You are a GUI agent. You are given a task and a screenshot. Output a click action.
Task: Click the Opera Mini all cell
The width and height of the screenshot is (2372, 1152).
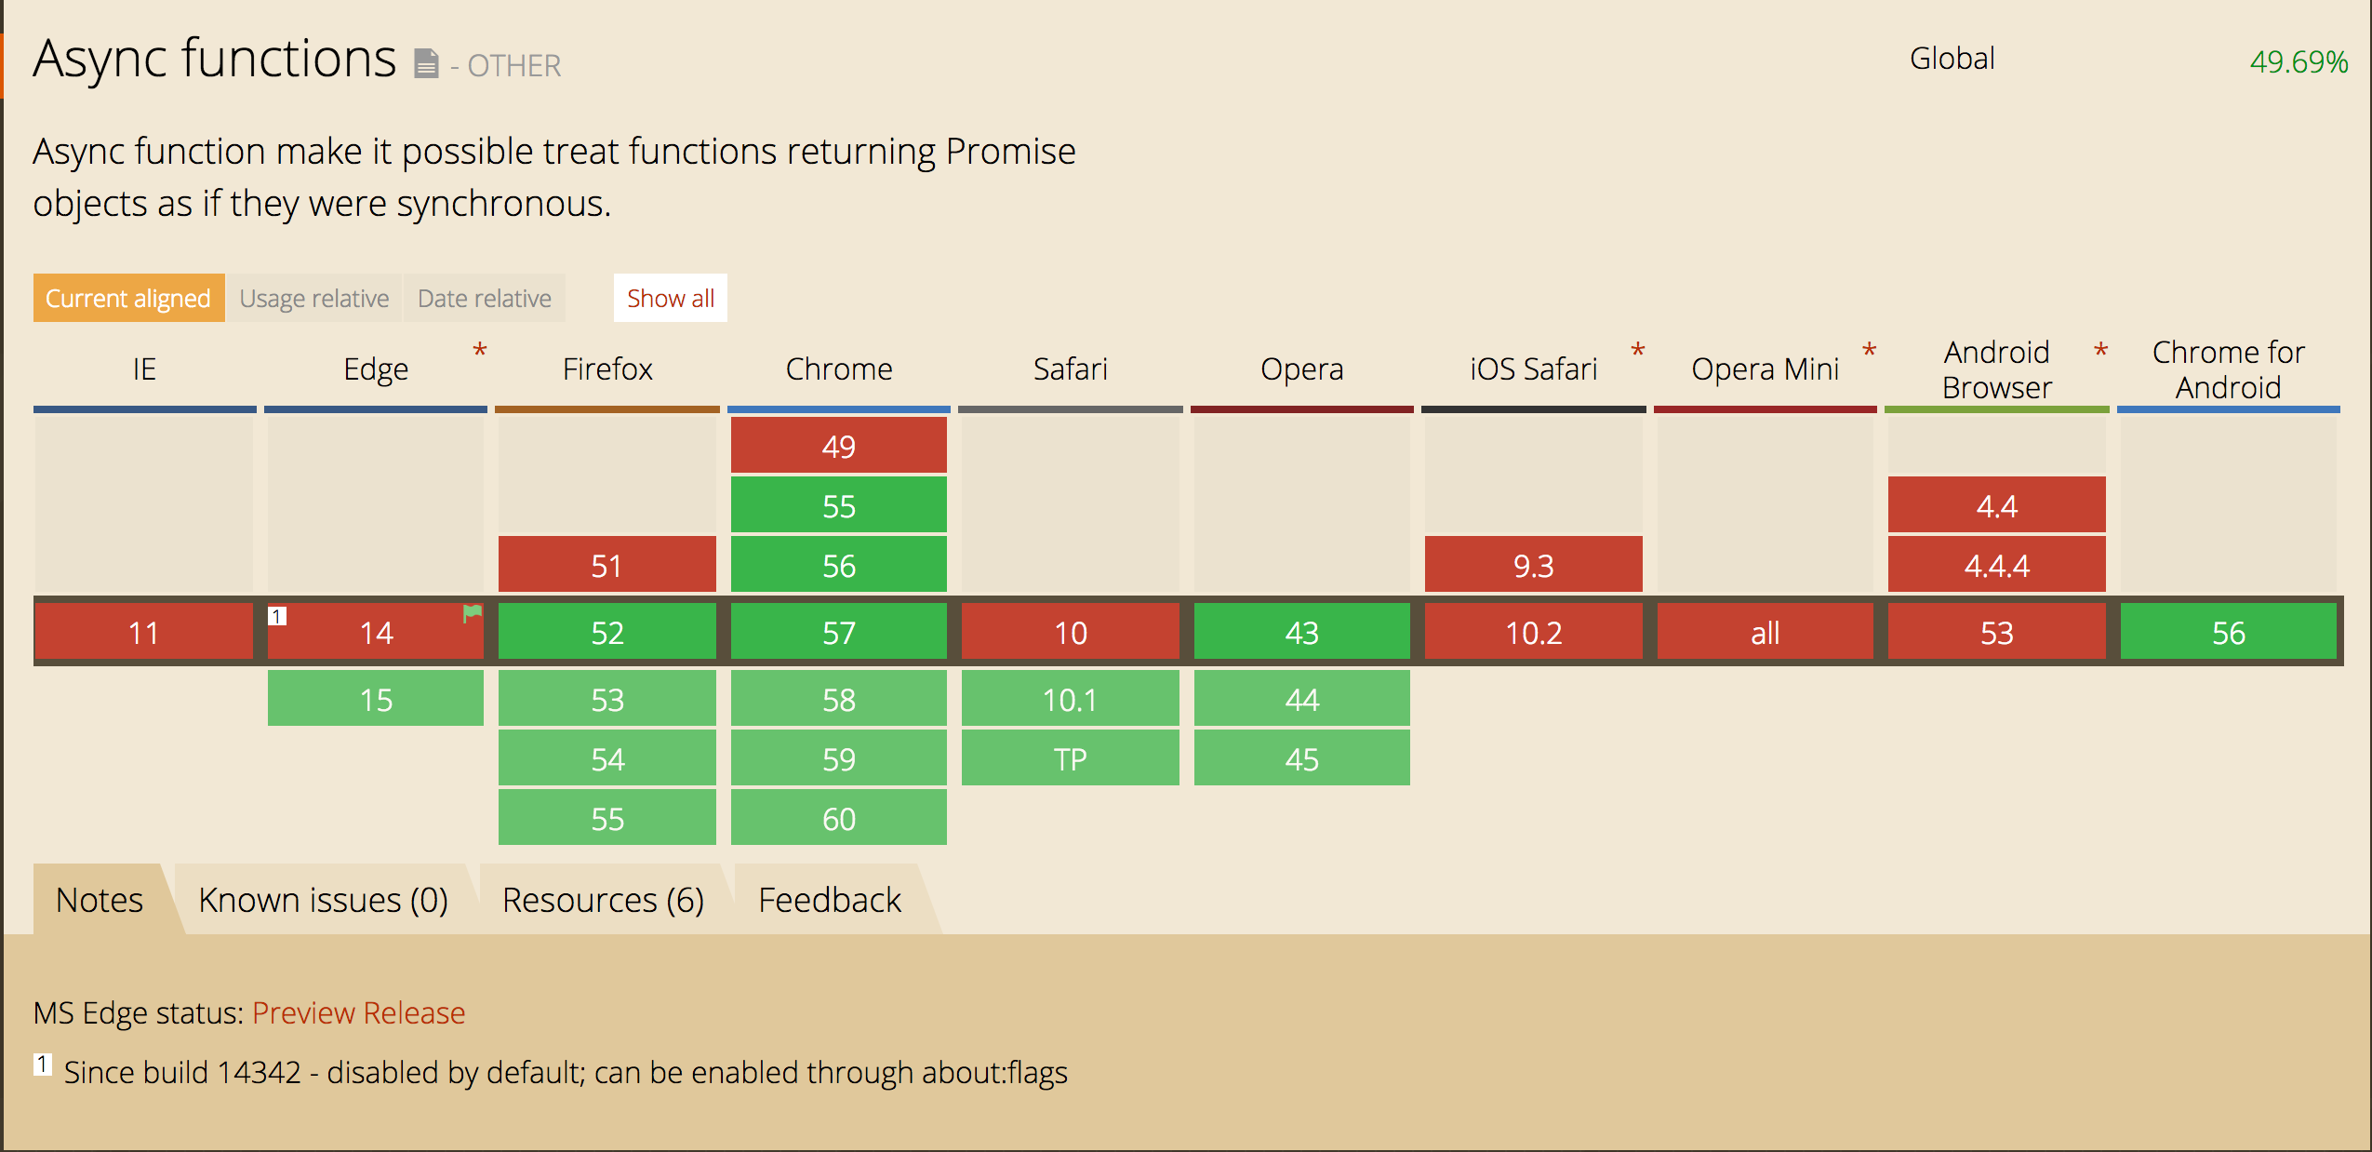click(1765, 632)
